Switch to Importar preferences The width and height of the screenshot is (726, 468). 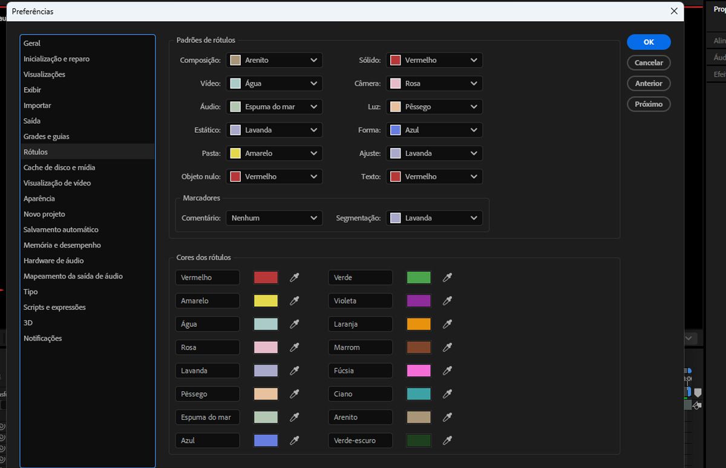tap(88, 105)
